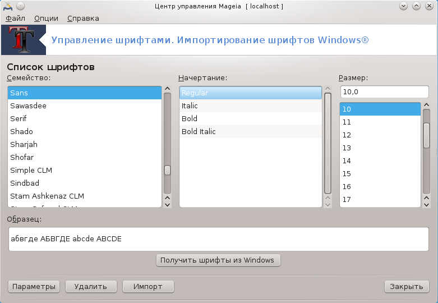
Task: Click the style list scrollbar up arrow
Action: [328, 89]
